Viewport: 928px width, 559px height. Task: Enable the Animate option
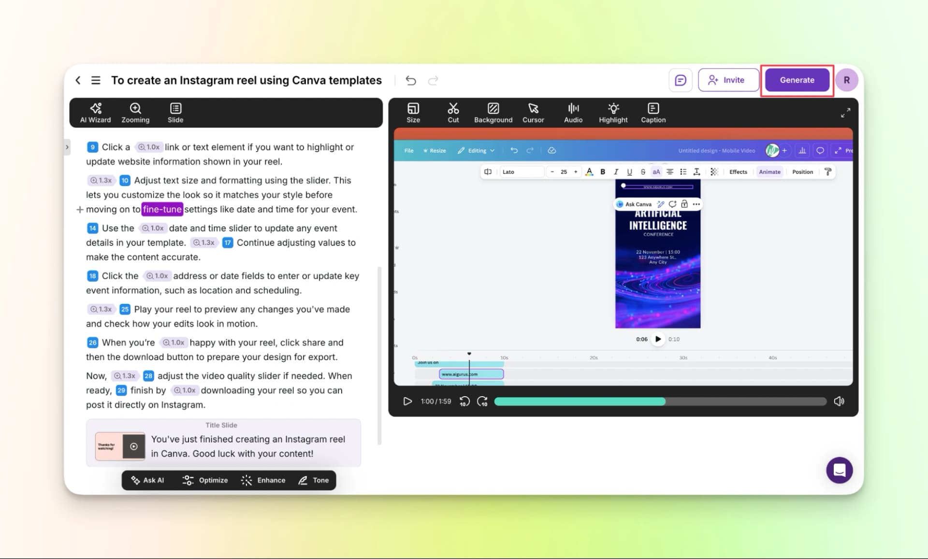(x=769, y=172)
